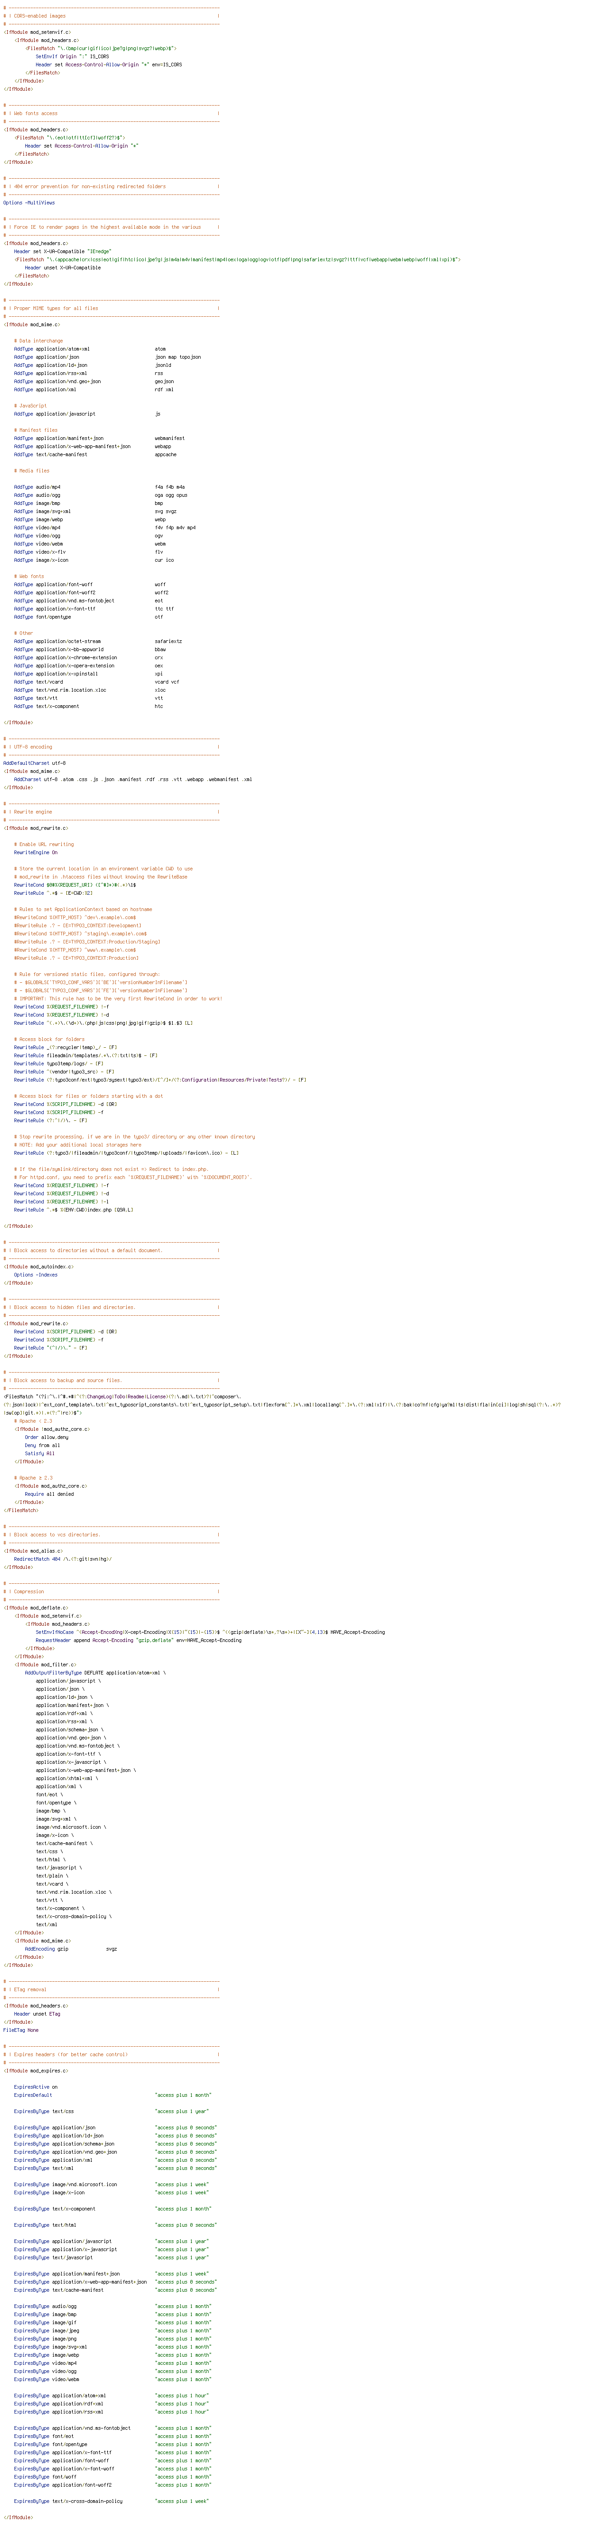The width and height of the screenshot is (597, 2525).
Task: Click the '# Apache < 2.3' comment
Action: click(x=33, y=1420)
